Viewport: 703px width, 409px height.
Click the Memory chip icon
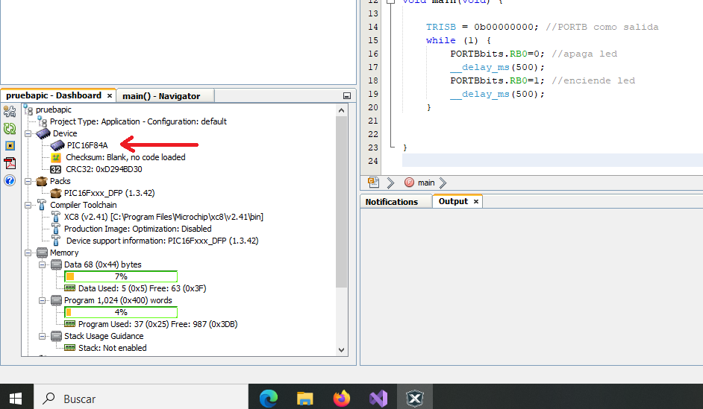click(x=42, y=253)
